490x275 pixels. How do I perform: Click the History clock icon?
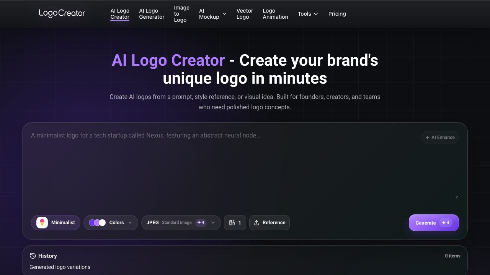33,256
